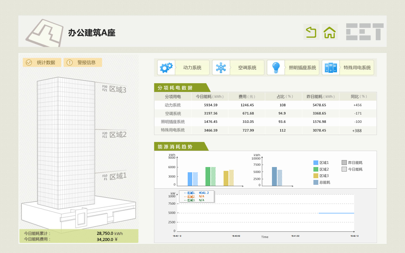
Task: Click the green 区域2 bar in chart
Action: [x=208, y=176]
